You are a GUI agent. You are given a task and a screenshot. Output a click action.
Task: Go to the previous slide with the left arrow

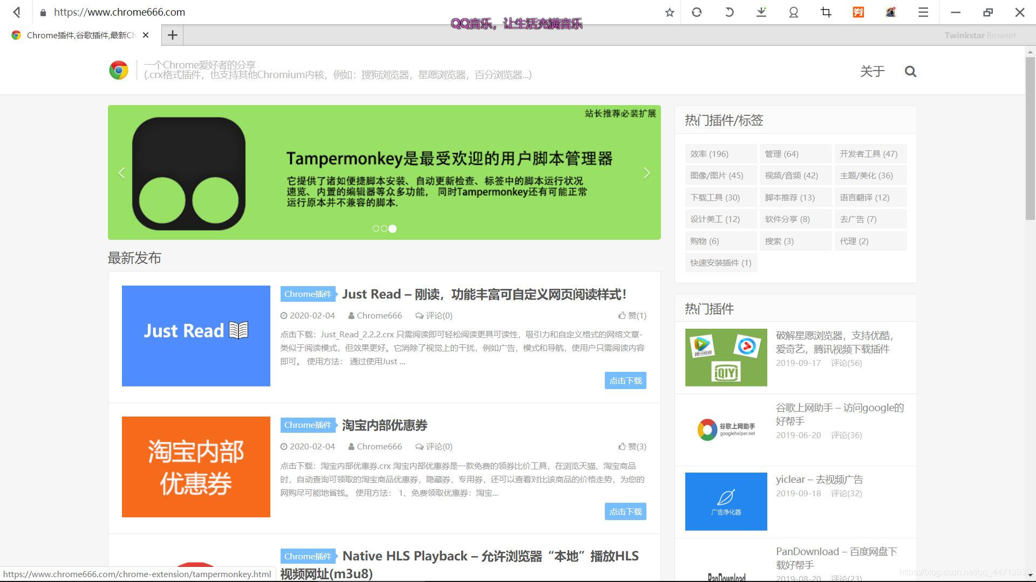121,172
